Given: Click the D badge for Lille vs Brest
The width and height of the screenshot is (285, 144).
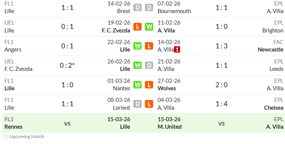Looking at the screenshot, I should click(137, 7).
